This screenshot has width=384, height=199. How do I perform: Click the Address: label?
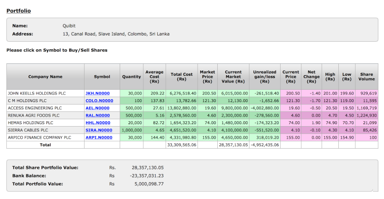(23, 34)
